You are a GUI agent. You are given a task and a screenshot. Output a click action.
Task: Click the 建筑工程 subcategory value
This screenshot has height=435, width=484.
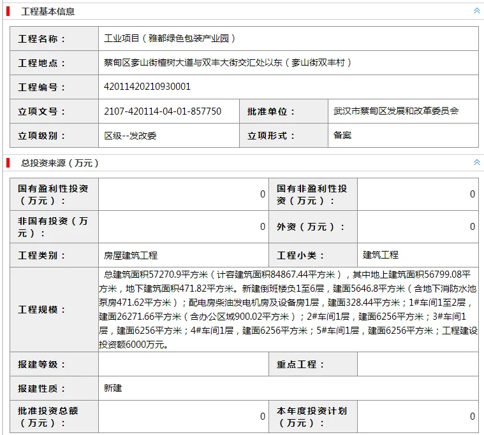coord(381,255)
